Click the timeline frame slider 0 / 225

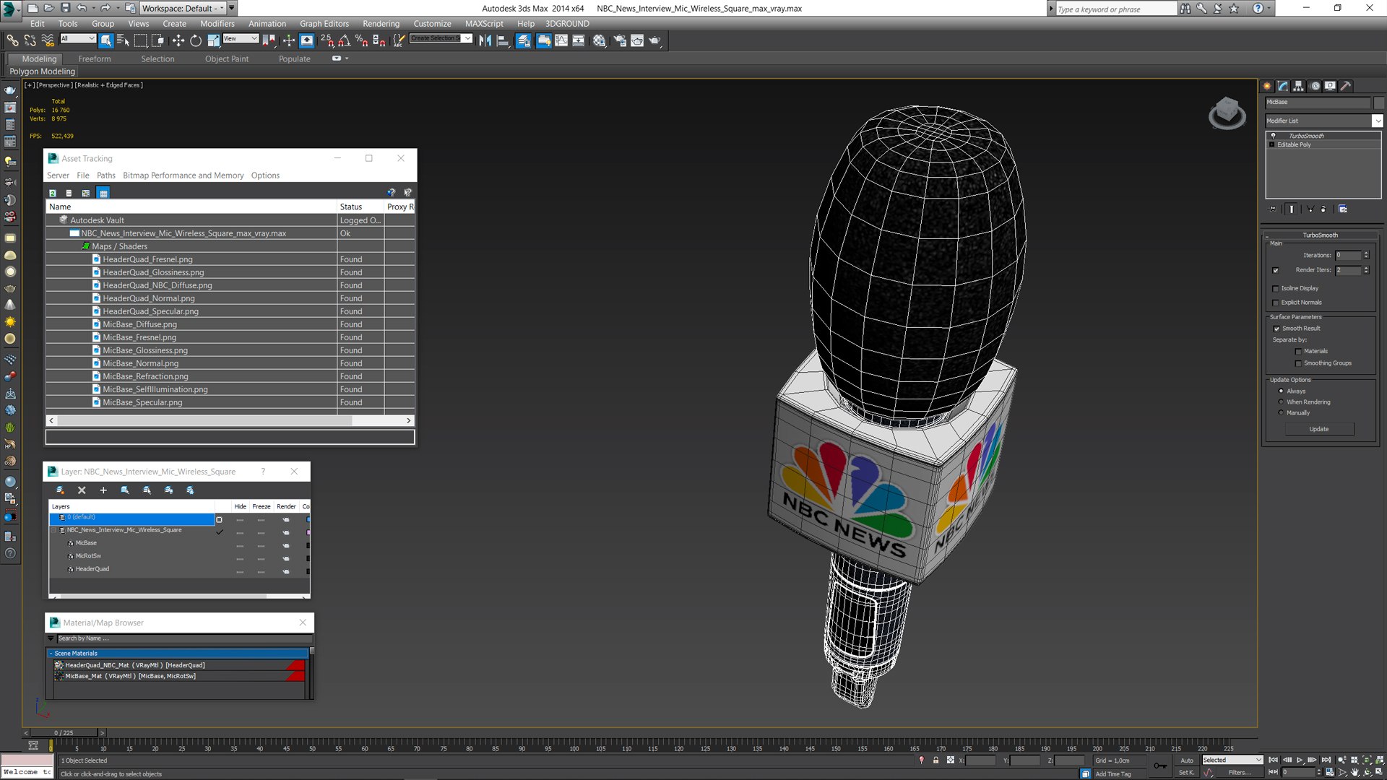(x=64, y=732)
